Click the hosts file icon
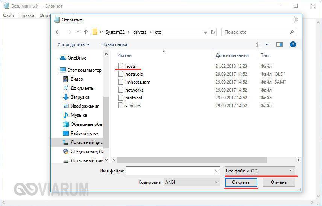The image size is (322, 206). point(121,66)
